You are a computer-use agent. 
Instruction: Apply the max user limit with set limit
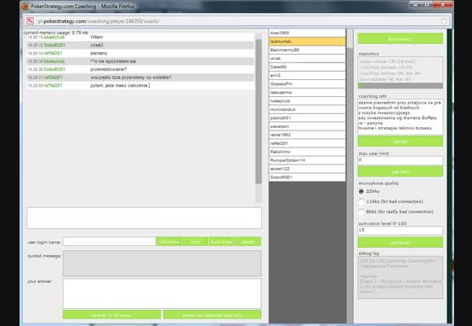click(x=400, y=171)
